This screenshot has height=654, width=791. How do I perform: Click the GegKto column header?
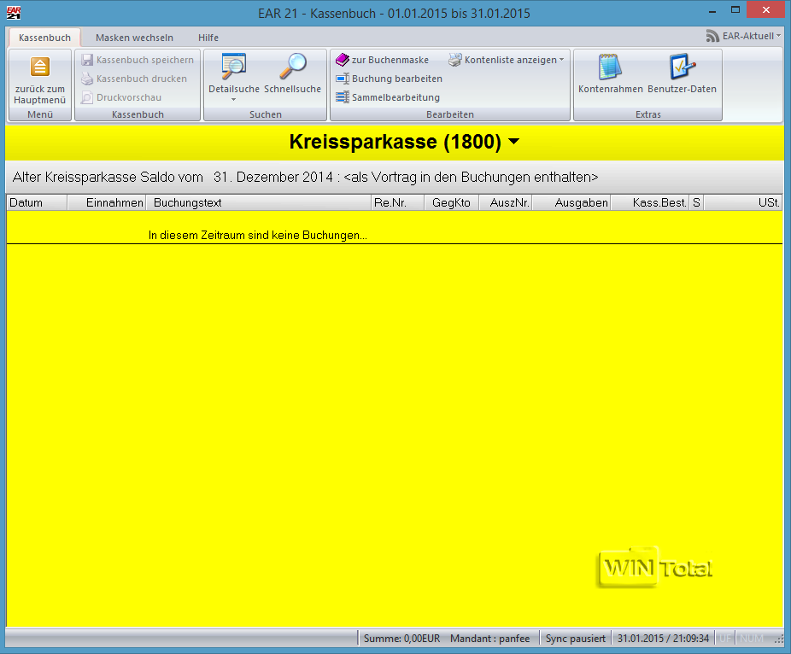[451, 202]
